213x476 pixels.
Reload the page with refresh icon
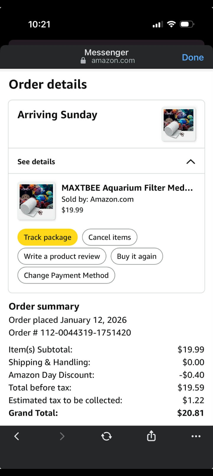[x=106, y=436]
